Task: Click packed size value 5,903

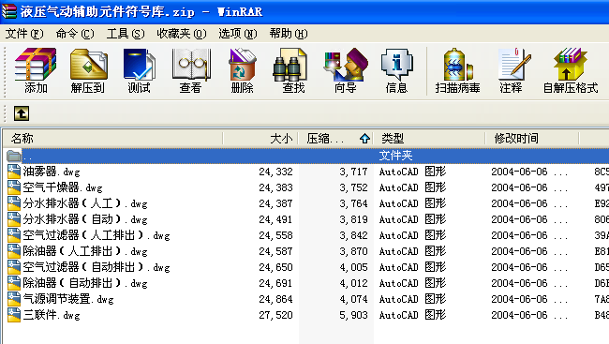Action: coord(353,315)
